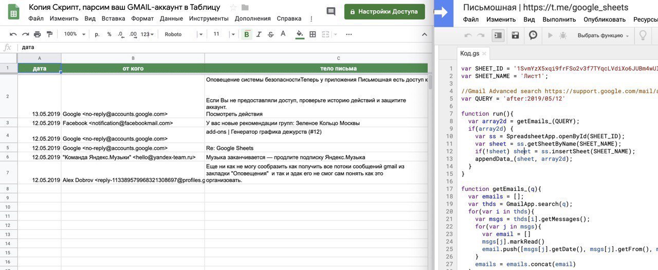Increase decimal places
Image resolution: width=658 pixels, height=270 pixels.
click(133, 34)
